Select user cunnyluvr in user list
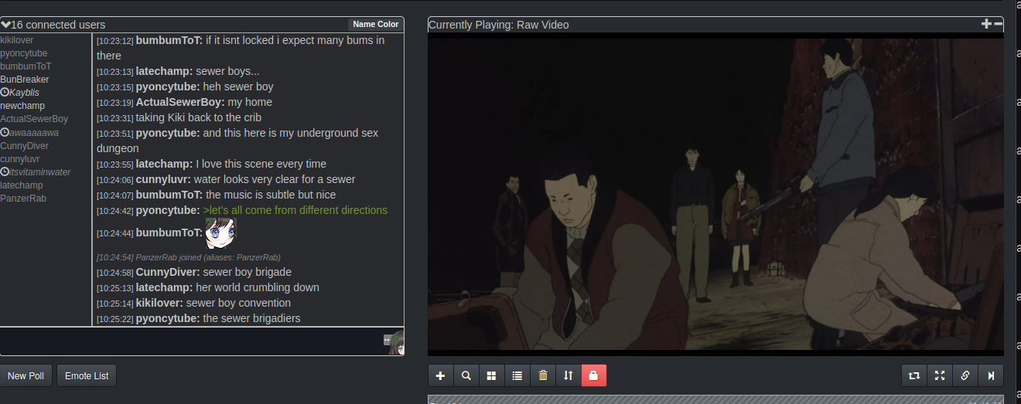Screen dimensions: 1021x404 [20, 159]
